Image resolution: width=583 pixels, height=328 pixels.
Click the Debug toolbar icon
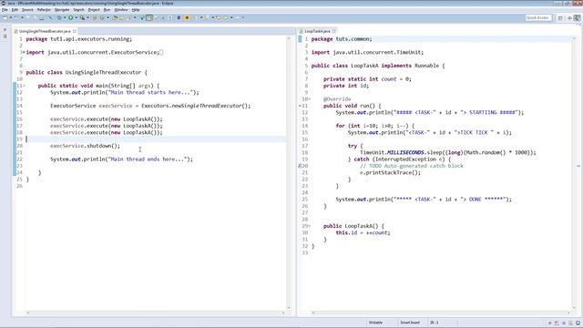(58, 17)
